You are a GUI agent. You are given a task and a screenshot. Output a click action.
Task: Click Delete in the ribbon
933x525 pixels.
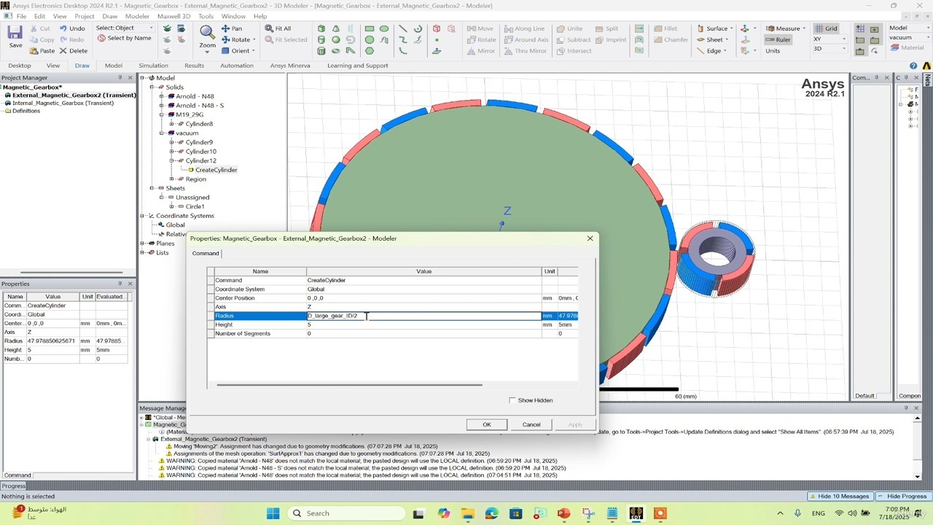[74, 51]
